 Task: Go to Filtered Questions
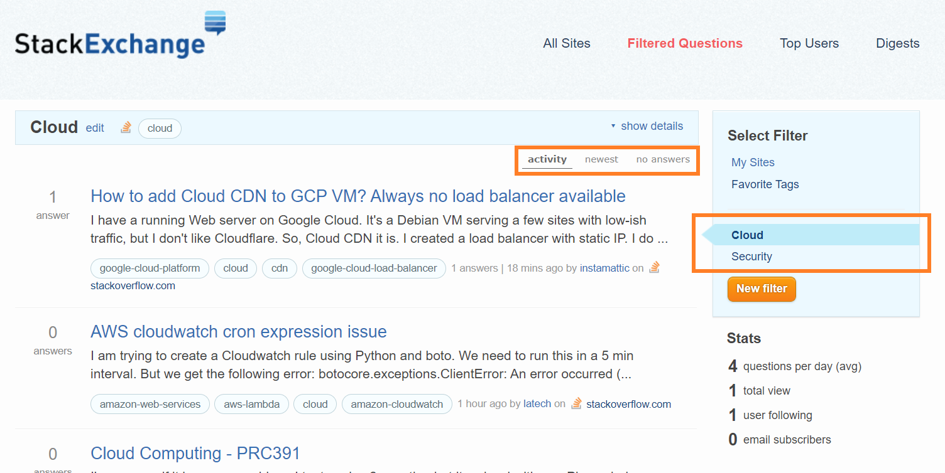[685, 43]
